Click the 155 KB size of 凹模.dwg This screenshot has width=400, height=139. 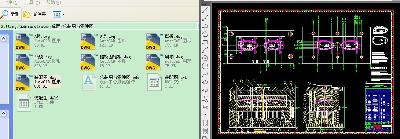(x=172, y=45)
